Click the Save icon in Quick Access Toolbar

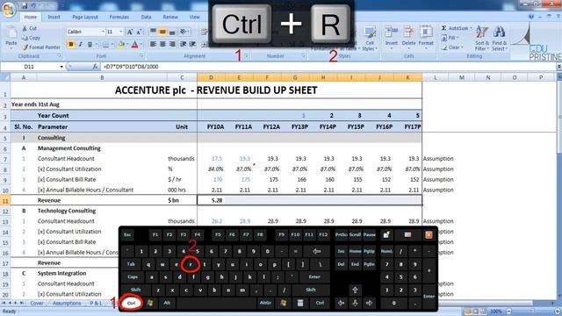coord(25,5)
